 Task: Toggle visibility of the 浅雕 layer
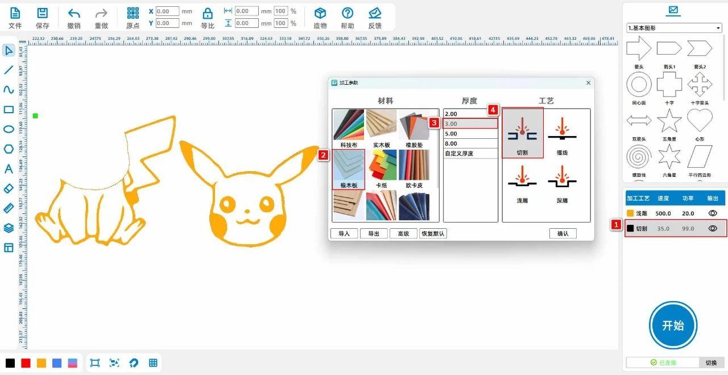click(x=712, y=213)
